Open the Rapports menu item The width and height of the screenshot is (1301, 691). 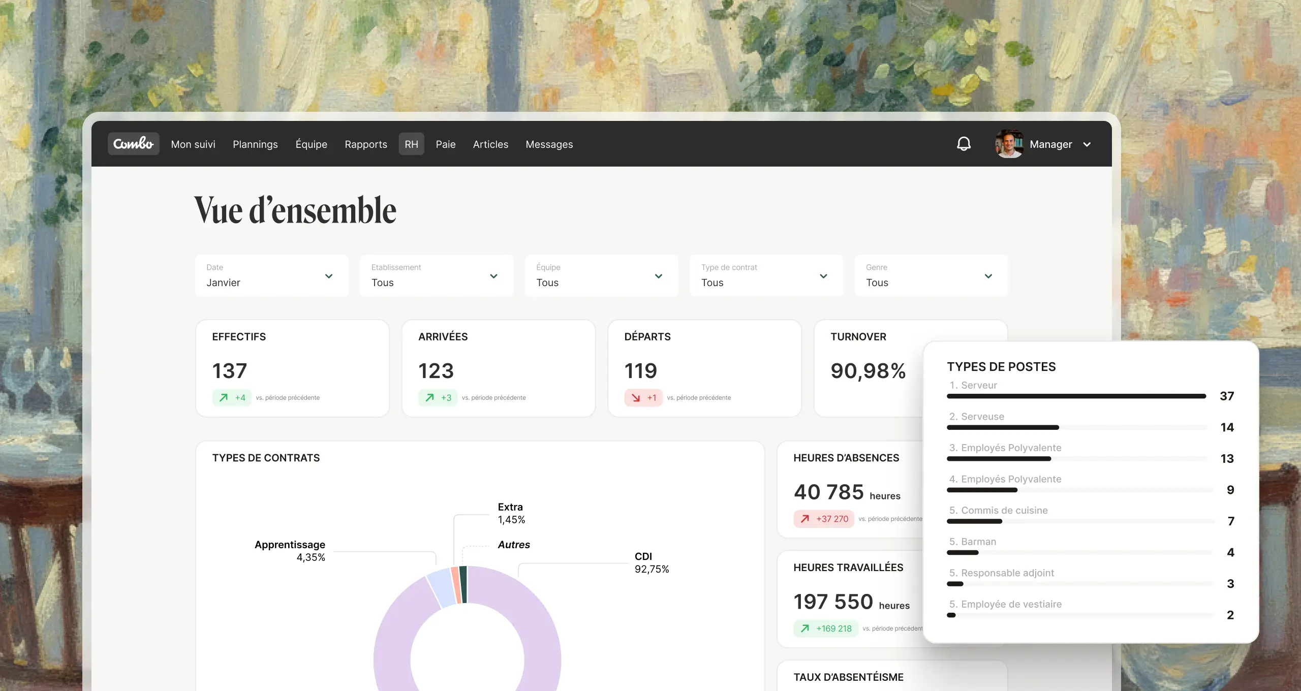(366, 144)
